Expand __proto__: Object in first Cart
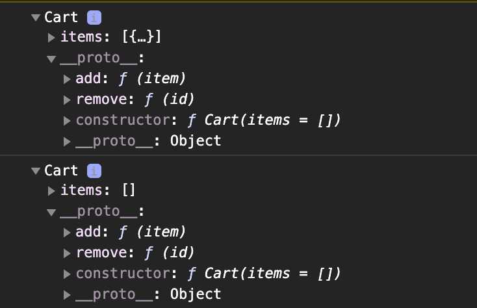The height and width of the screenshot is (308, 477). (67, 142)
